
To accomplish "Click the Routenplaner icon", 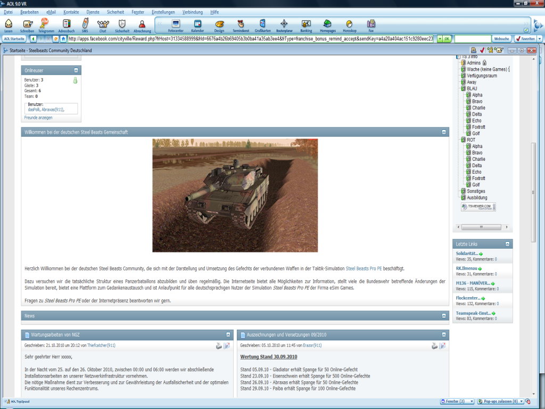I will tap(284, 25).
